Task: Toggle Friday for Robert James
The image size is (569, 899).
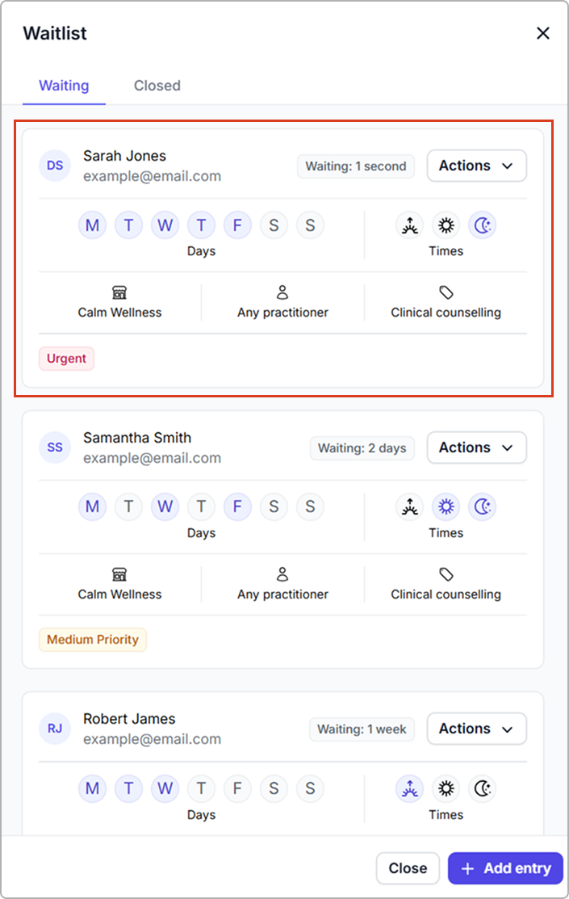Action: pos(237,788)
